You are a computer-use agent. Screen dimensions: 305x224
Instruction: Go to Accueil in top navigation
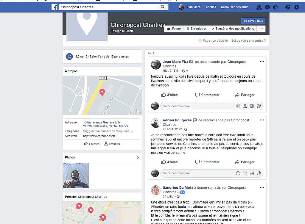[211, 7]
